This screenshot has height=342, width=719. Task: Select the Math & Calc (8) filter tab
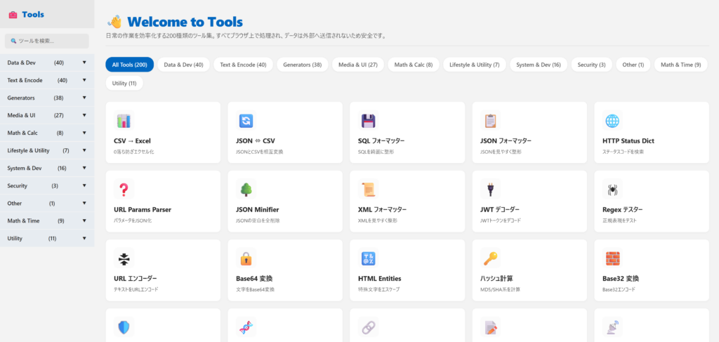[x=413, y=65]
